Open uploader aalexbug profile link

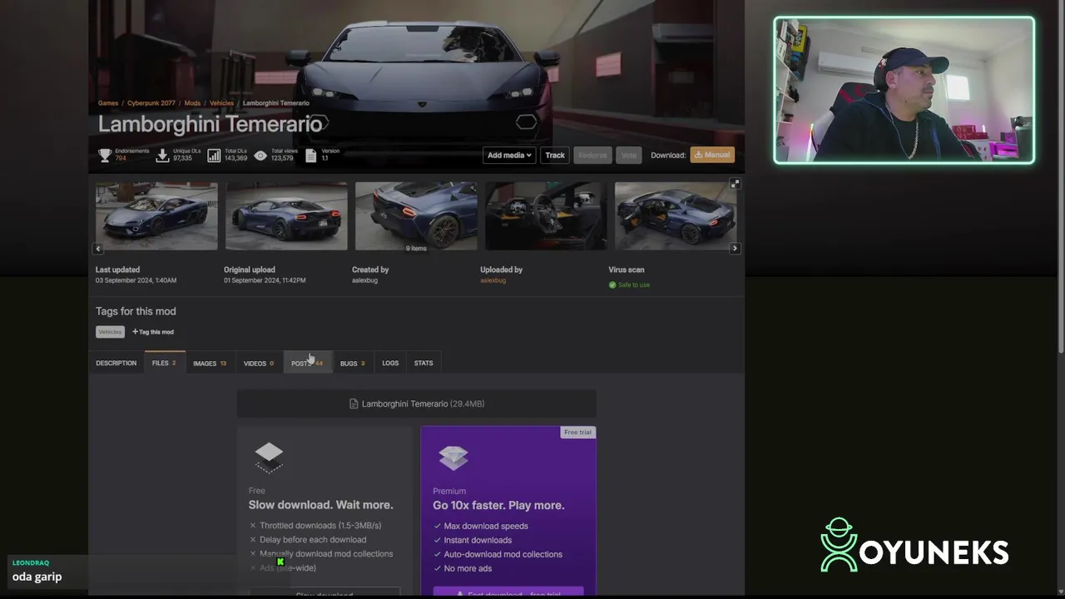tap(493, 280)
